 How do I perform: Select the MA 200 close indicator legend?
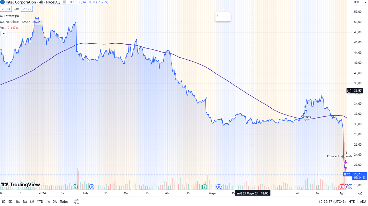coord(15,22)
